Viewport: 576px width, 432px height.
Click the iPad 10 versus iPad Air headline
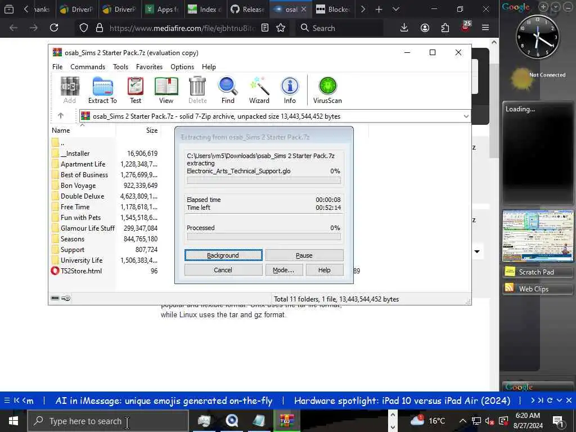pyautogui.click(x=402, y=400)
